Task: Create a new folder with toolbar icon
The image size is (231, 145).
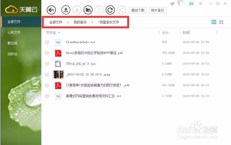Action: point(88,10)
